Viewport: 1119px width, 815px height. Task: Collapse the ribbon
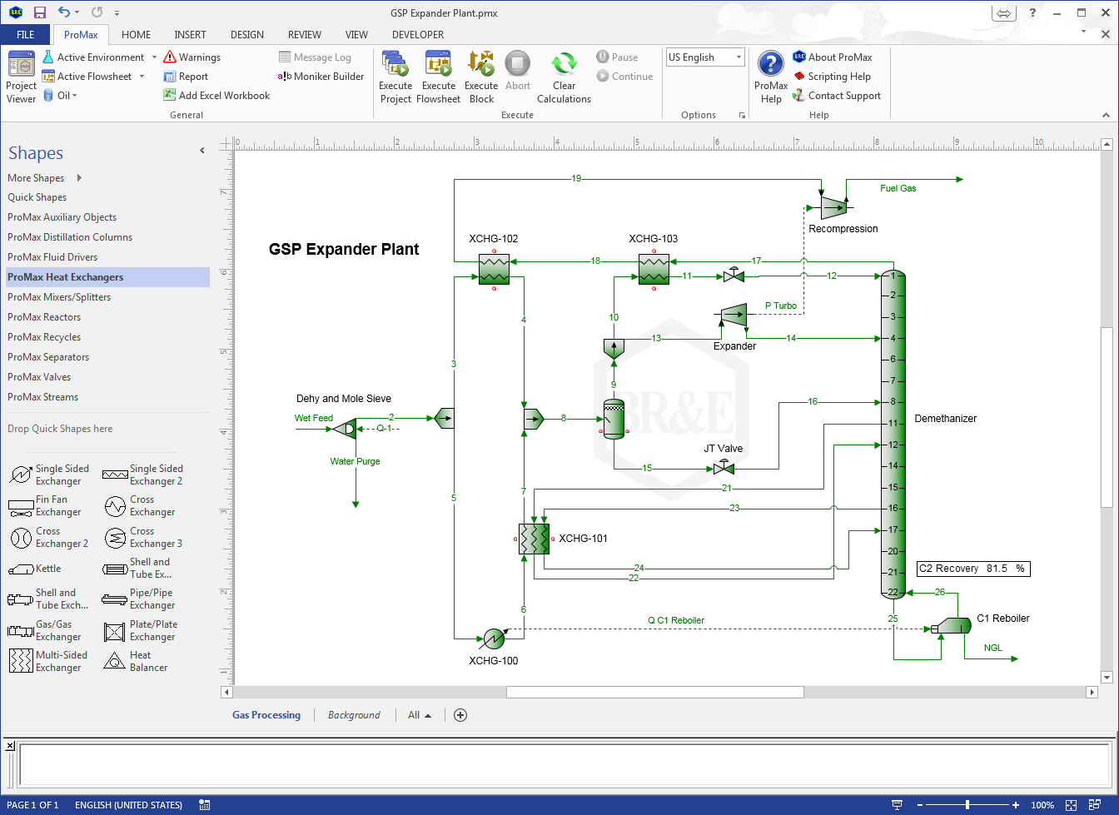coord(1106,115)
